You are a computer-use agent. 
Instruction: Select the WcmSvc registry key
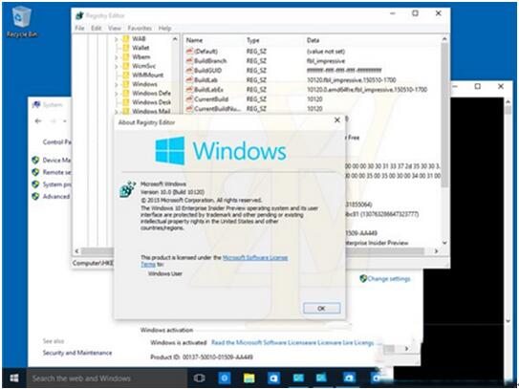pyautogui.click(x=143, y=66)
